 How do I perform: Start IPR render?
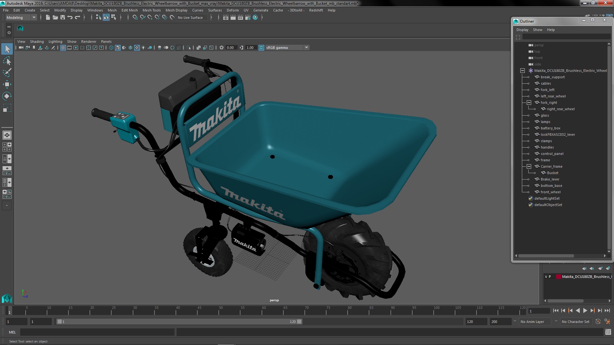click(240, 18)
